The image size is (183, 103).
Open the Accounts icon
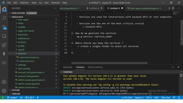[4, 82]
